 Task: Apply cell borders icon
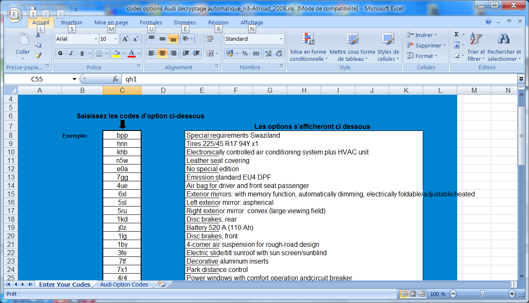coord(98,53)
